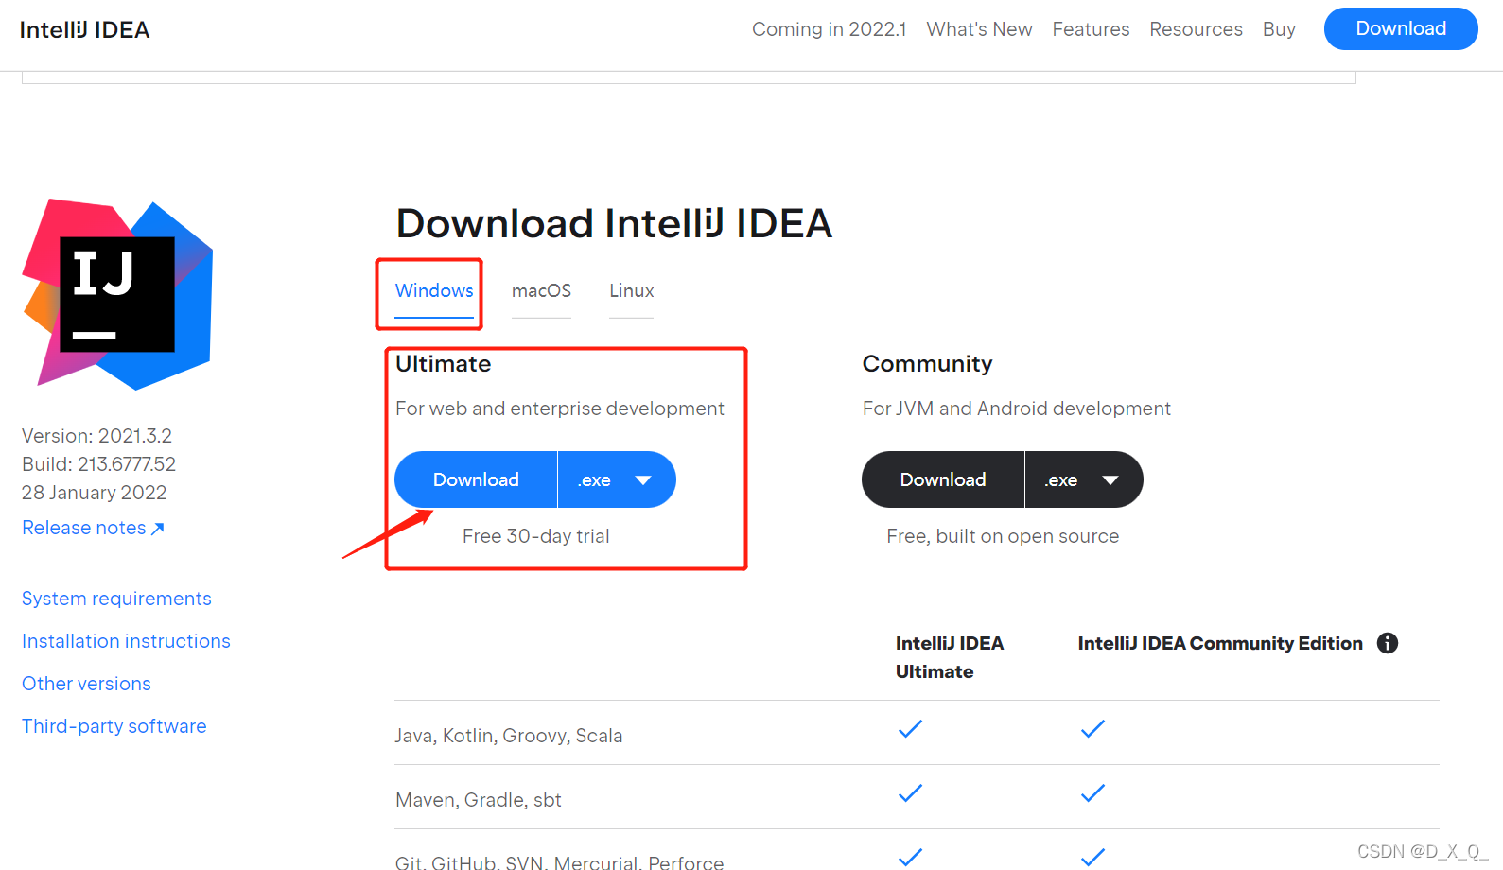Click 'For JVM and Android development' text

pyautogui.click(x=1016, y=409)
